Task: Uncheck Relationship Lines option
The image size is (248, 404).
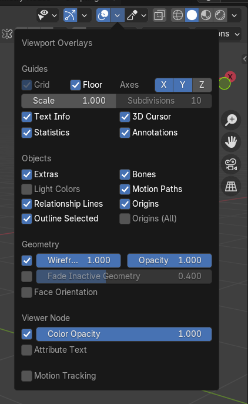Action: pyautogui.click(x=26, y=204)
